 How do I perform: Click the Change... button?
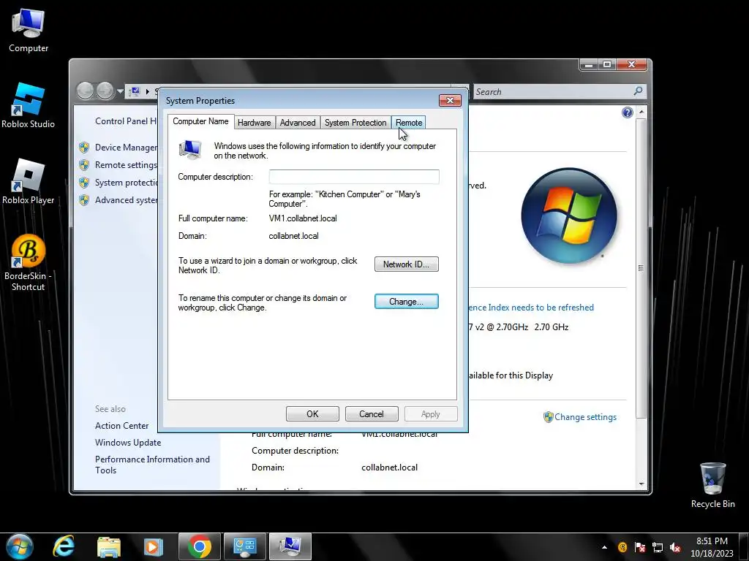407,302
